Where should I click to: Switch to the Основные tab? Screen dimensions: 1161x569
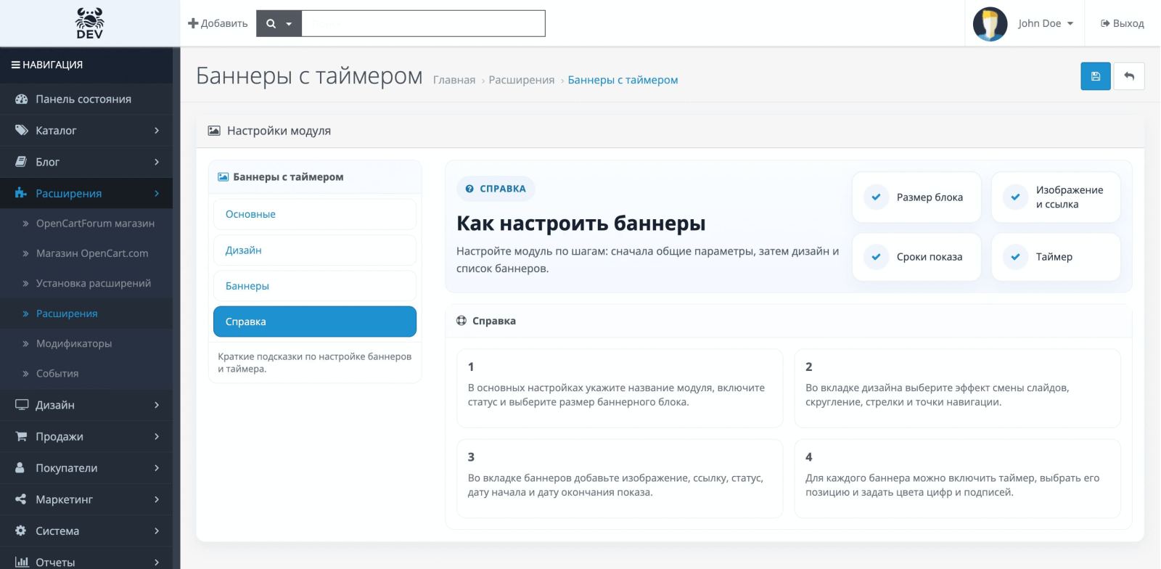(x=315, y=214)
